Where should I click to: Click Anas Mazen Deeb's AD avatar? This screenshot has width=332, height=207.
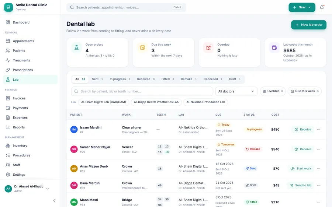point(74,169)
